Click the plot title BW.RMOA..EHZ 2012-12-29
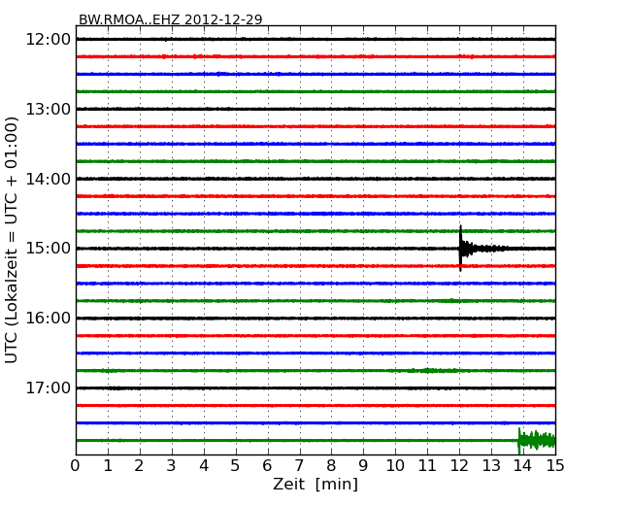The image size is (631, 505). tap(170, 19)
